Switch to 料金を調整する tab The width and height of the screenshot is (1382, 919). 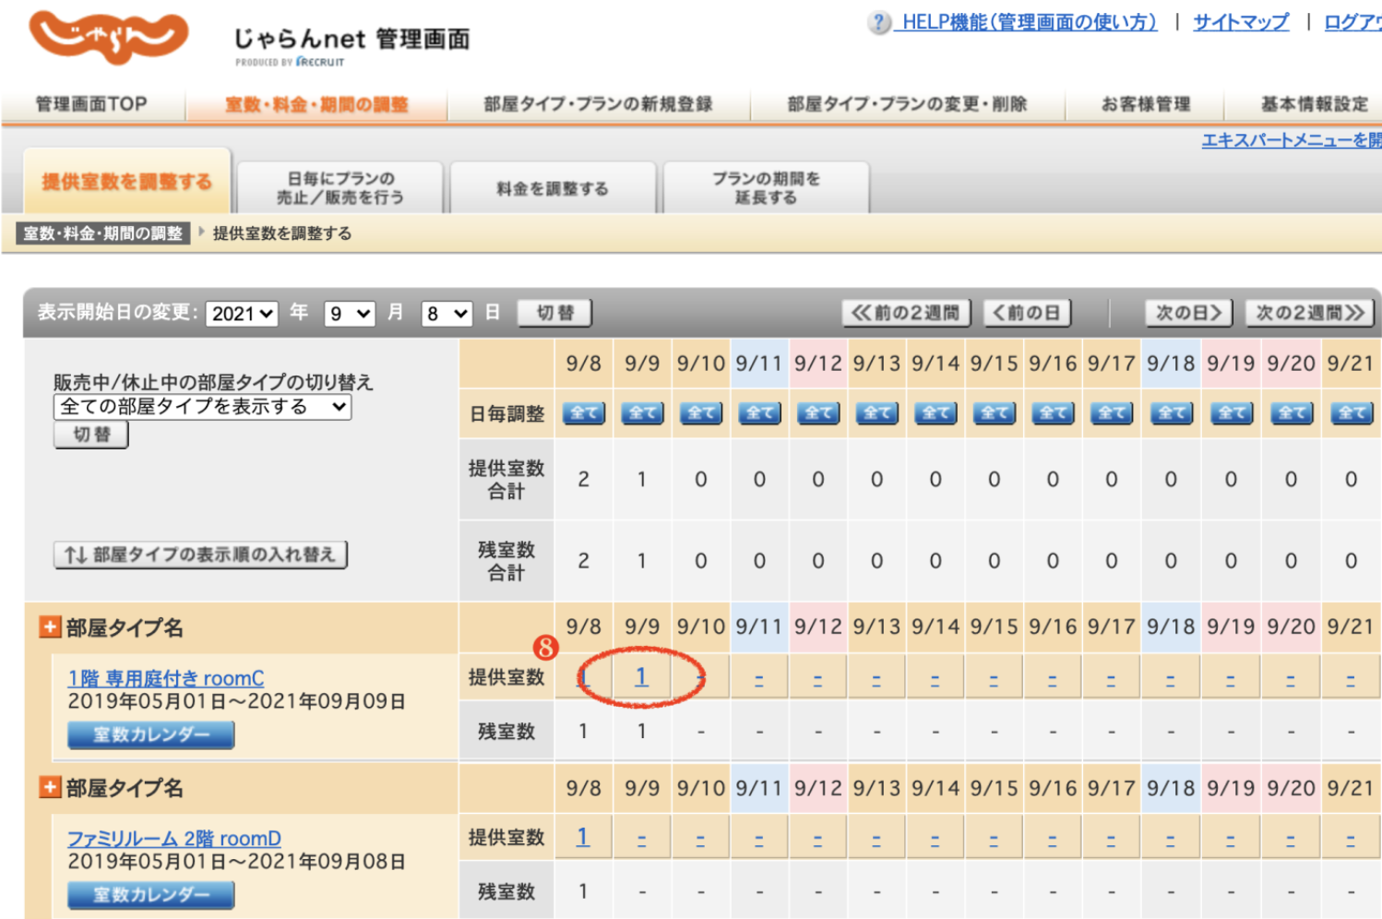553,188
